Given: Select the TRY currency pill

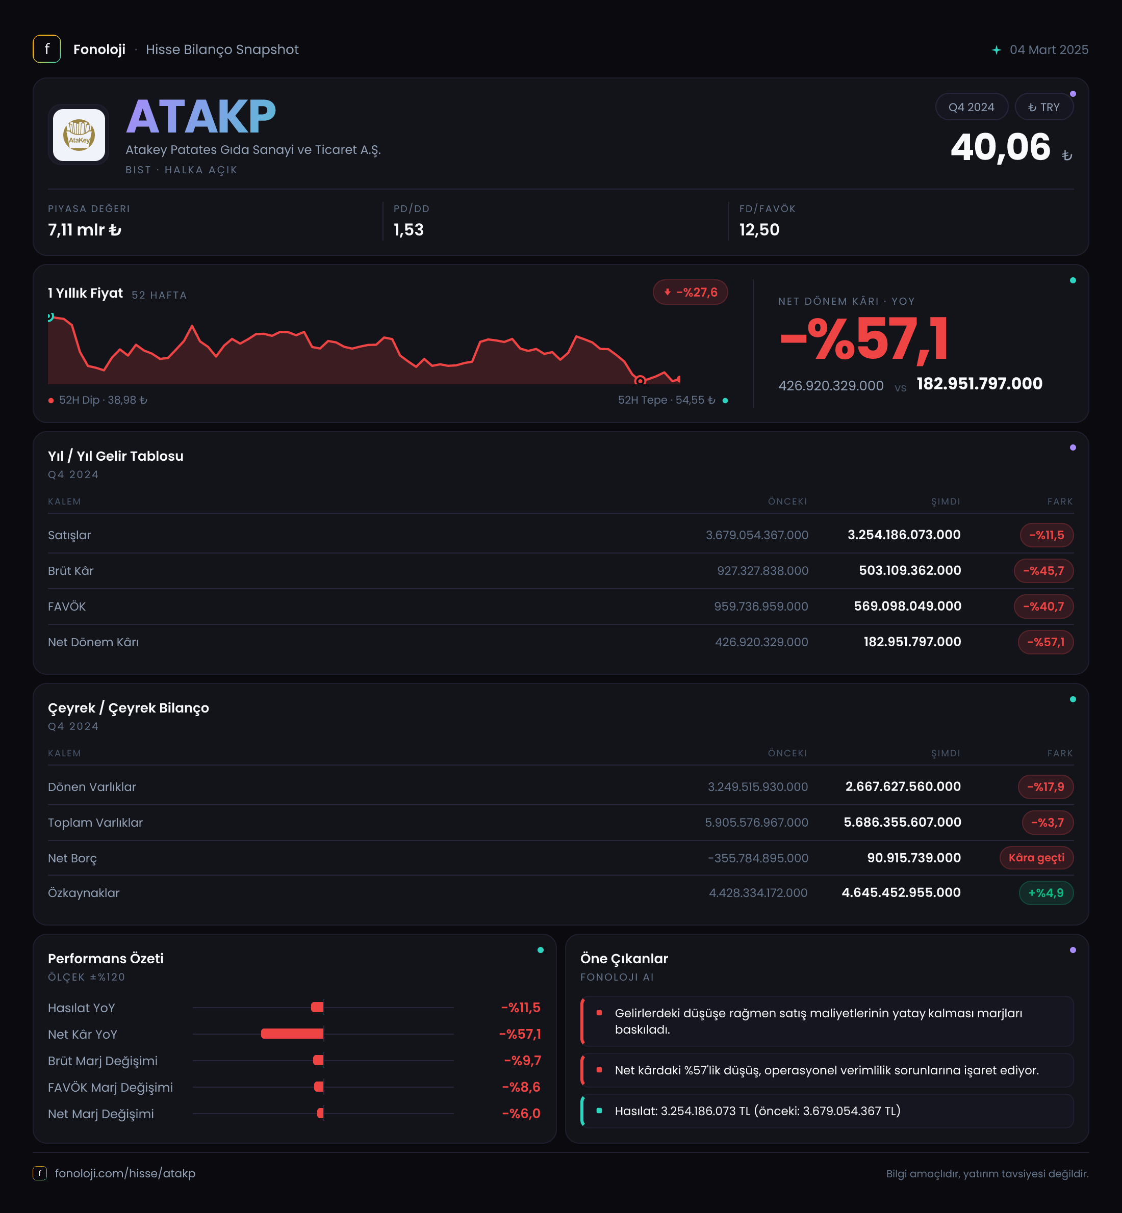Looking at the screenshot, I should click(1043, 107).
